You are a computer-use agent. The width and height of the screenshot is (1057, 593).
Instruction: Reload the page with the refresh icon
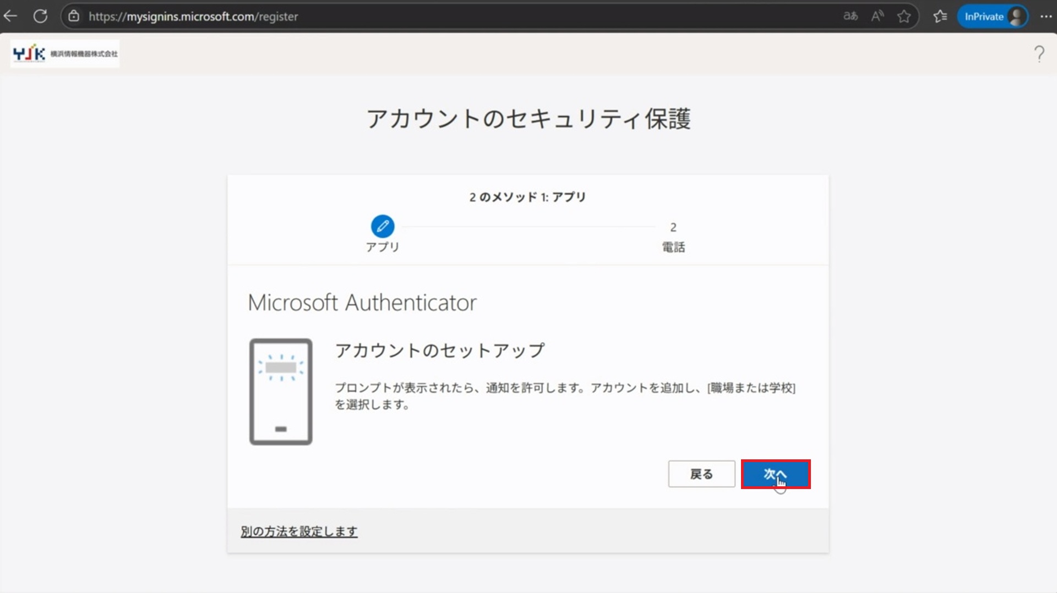(40, 16)
